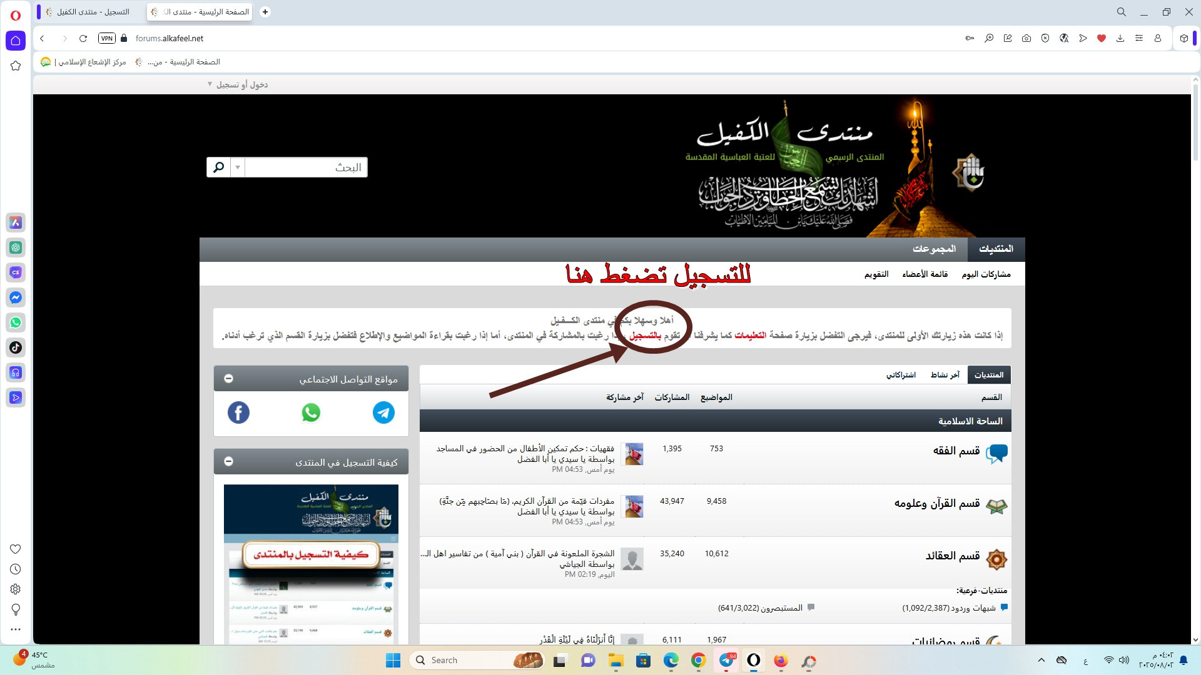Click the البحث search input field

[305, 167]
